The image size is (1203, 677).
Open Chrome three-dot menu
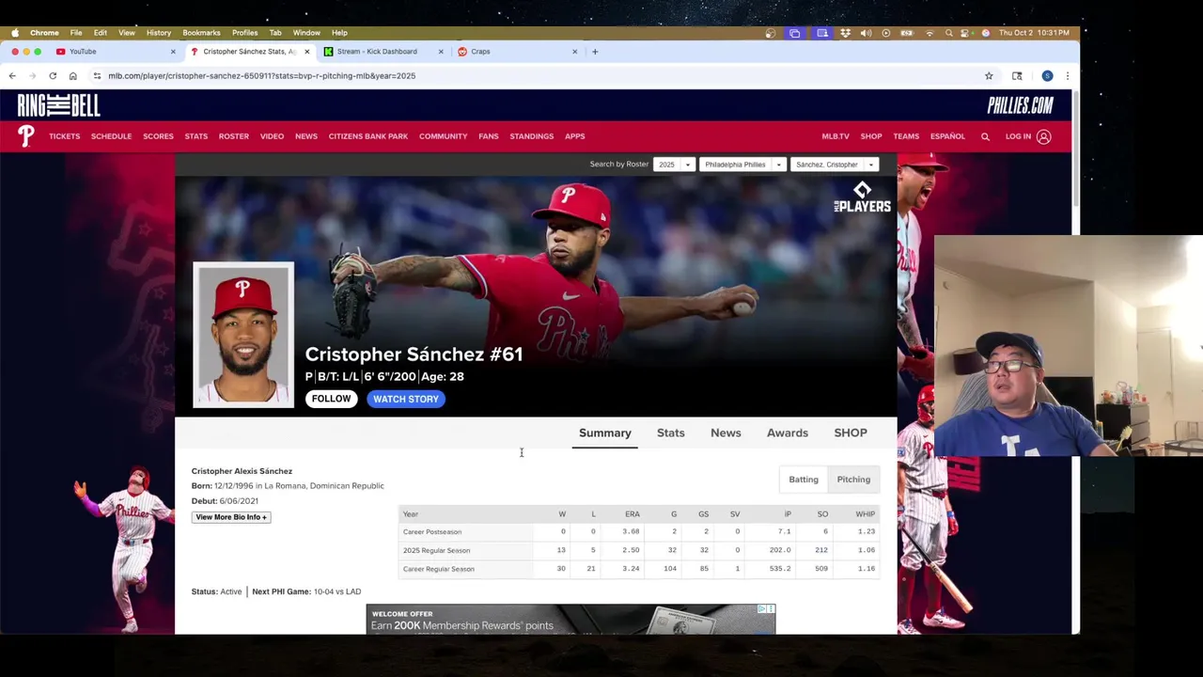pos(1067,76)
